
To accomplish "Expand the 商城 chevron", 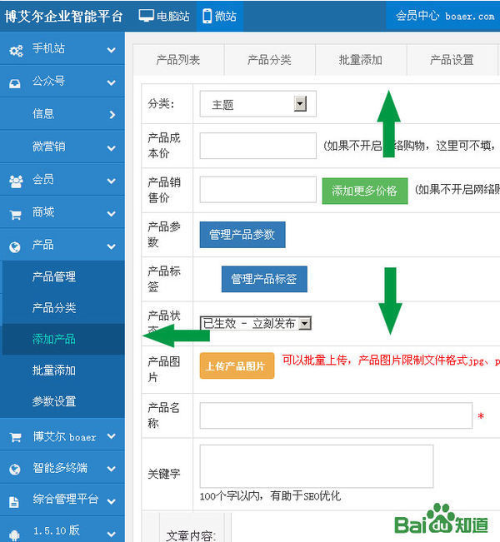I will coord(112,214).
